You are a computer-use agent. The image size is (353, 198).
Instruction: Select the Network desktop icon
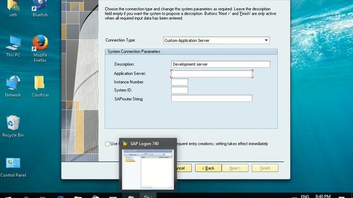click(x=13, y=87)
